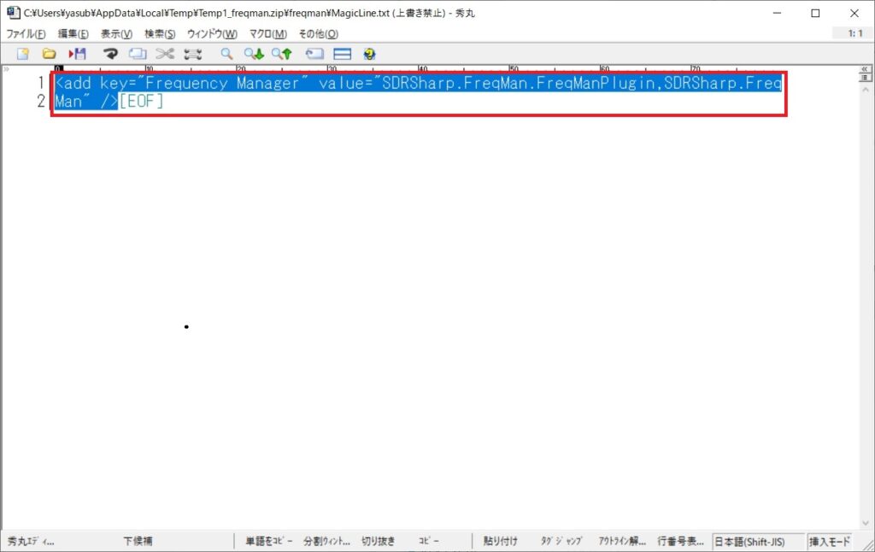This screenshot has height=552, width=875.
Task: Open a file with the folder icon
Action: coord(49,54)
